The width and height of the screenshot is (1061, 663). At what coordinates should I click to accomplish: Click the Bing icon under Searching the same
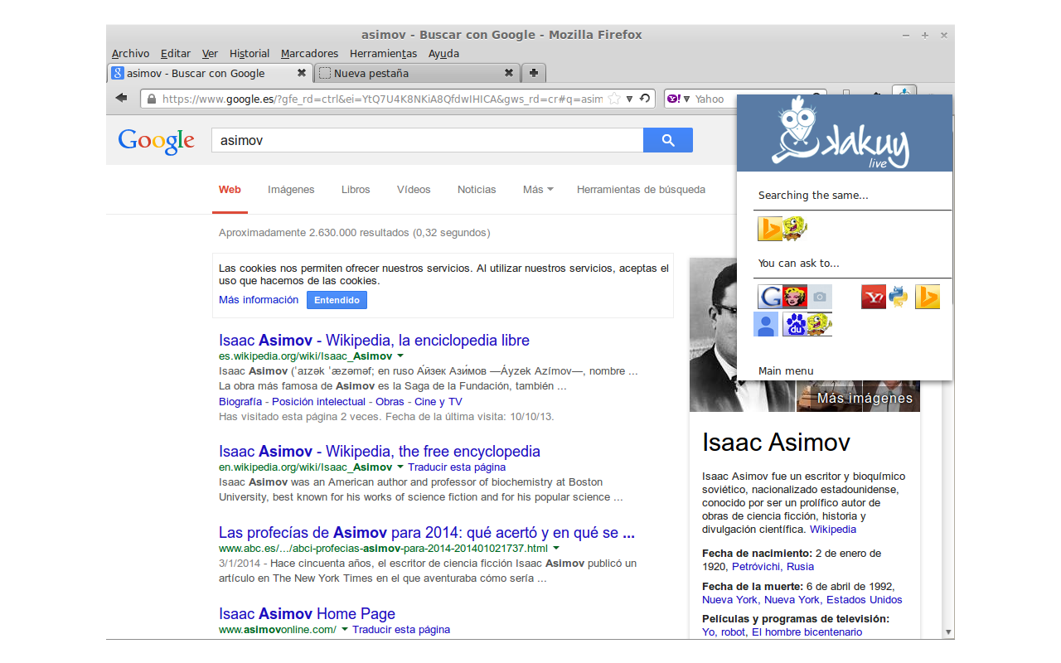pos(770,229)
